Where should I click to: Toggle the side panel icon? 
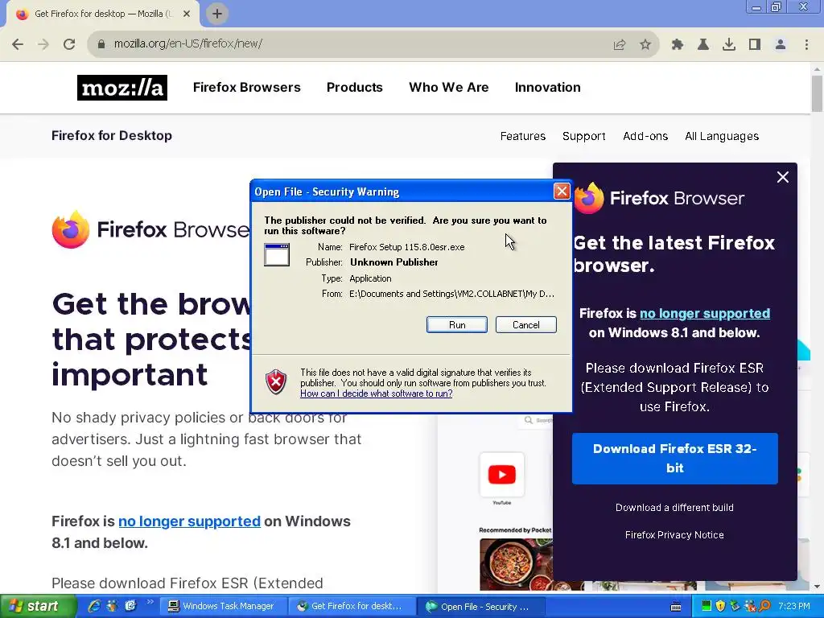(755, 45)
